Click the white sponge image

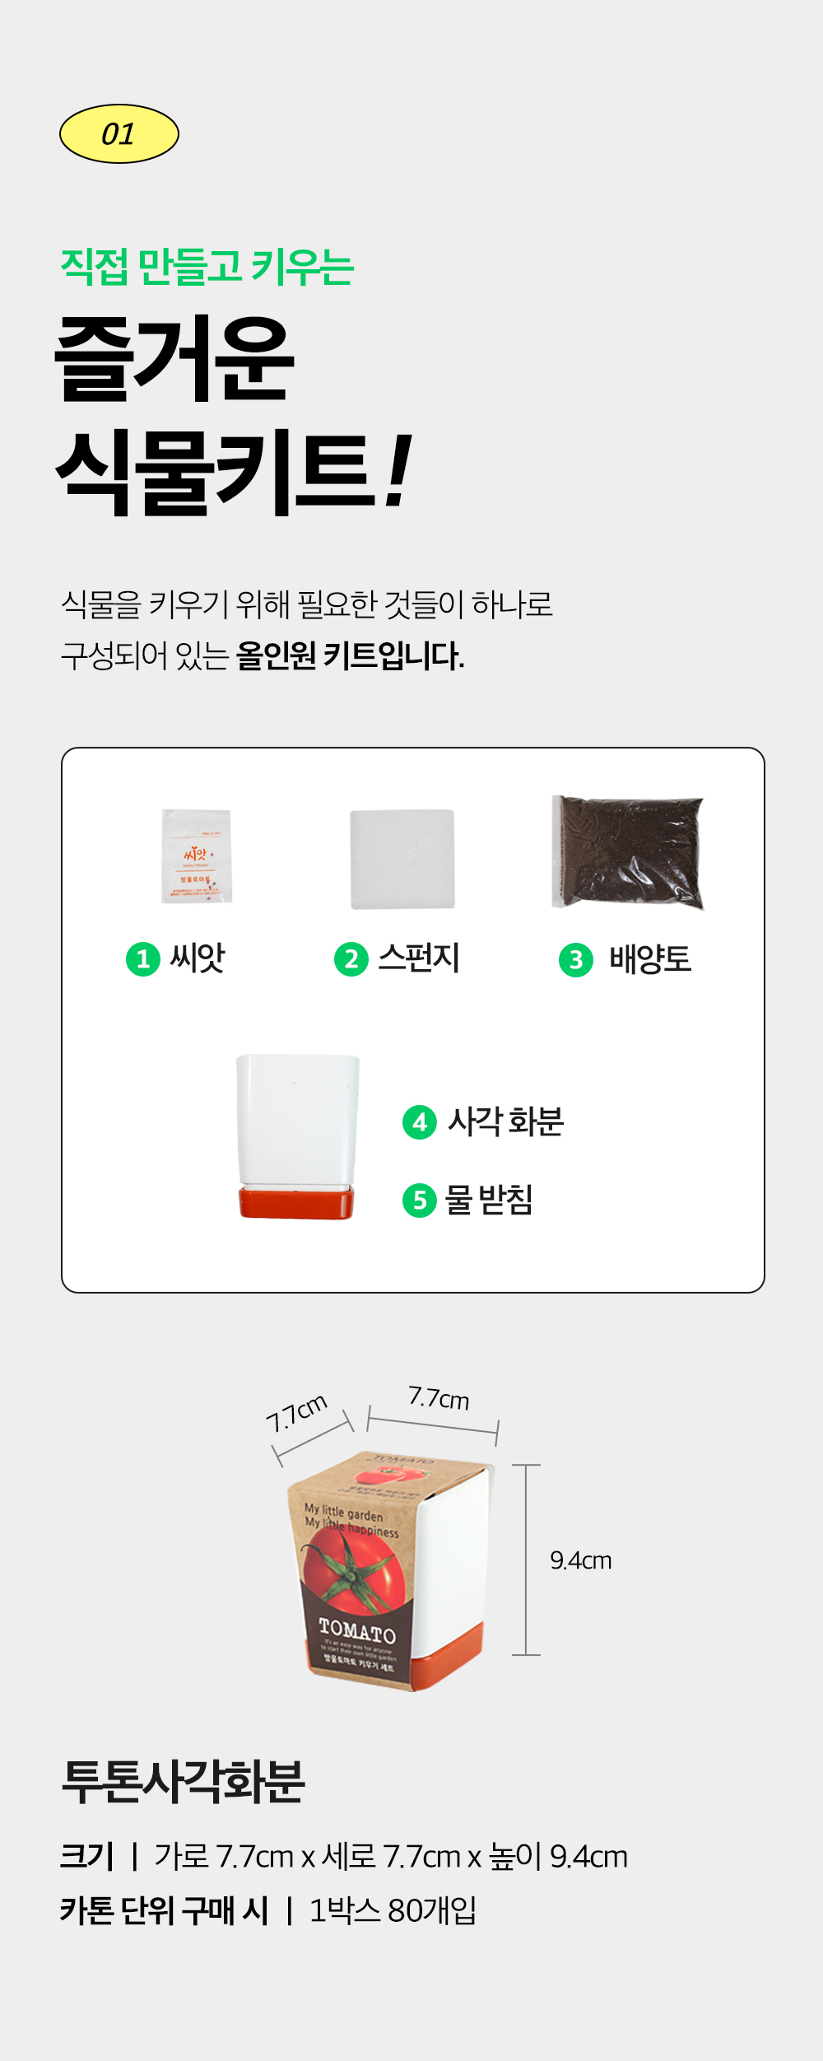click(402, 859)
